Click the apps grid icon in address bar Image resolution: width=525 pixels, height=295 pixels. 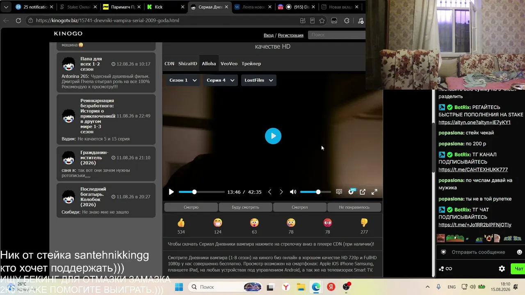(x=303, y=20)
